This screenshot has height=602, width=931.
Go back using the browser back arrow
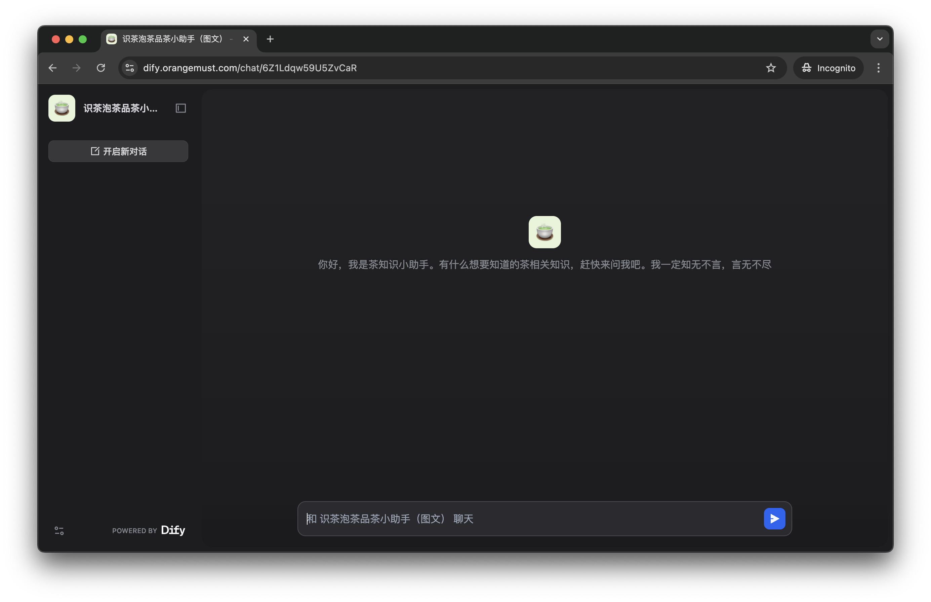tap(53, 68)
